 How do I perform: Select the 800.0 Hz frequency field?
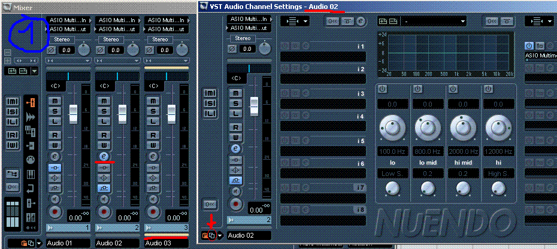point(428,151)
